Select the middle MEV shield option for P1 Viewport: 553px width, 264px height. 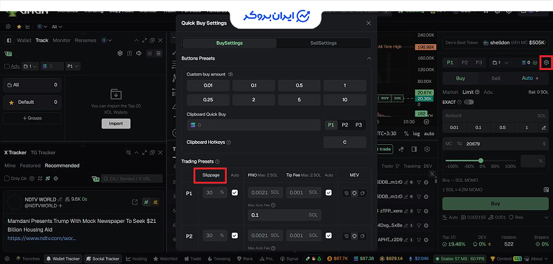[355, 193]
